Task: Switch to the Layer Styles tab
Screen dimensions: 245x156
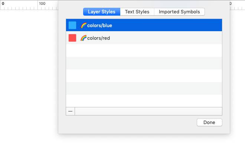Action: coord(102,12)
